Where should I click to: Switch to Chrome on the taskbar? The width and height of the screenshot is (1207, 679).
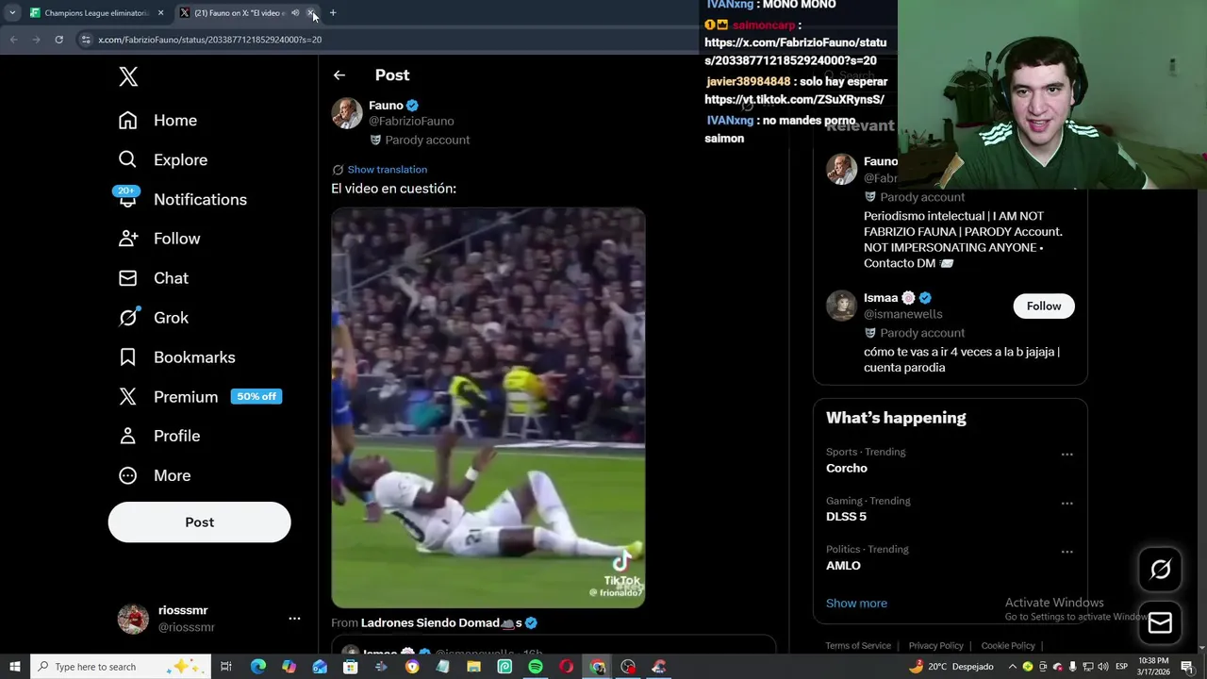click(597, 667)
